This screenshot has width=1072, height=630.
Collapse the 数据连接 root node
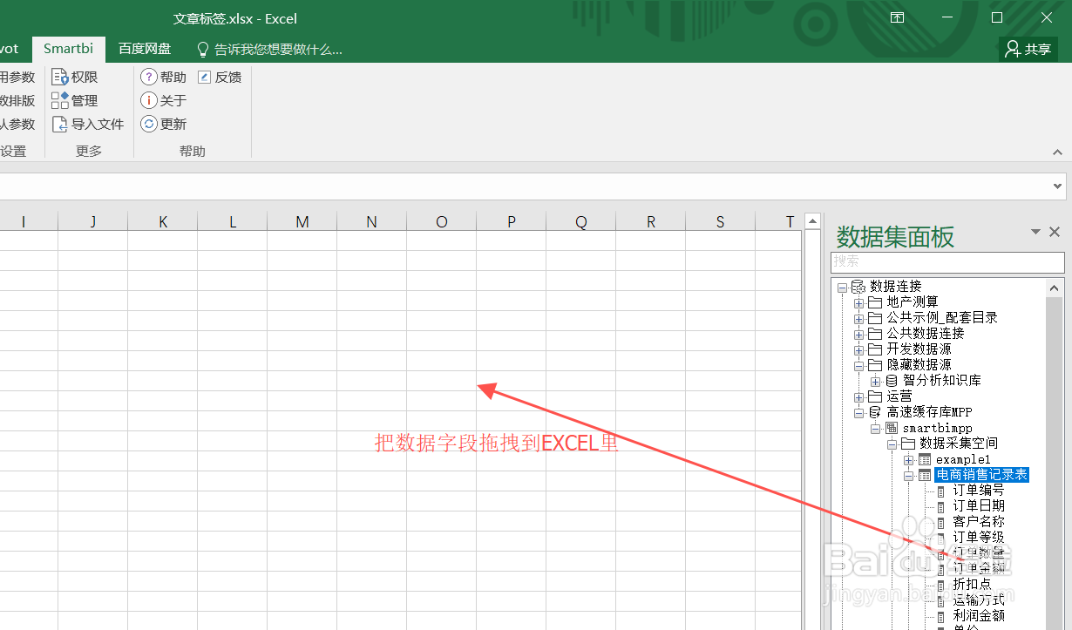842,287
